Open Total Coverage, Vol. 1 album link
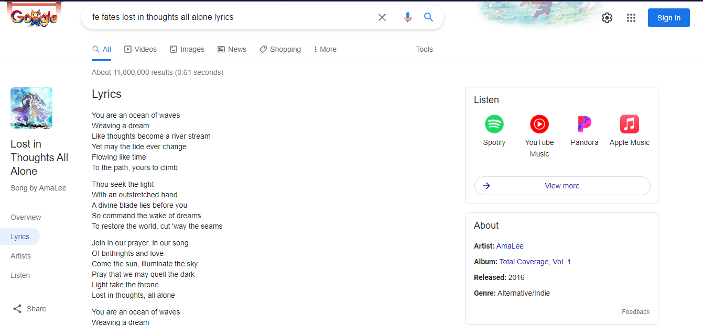The height and width of the screenshot is (326, 703). coord(535,262)
